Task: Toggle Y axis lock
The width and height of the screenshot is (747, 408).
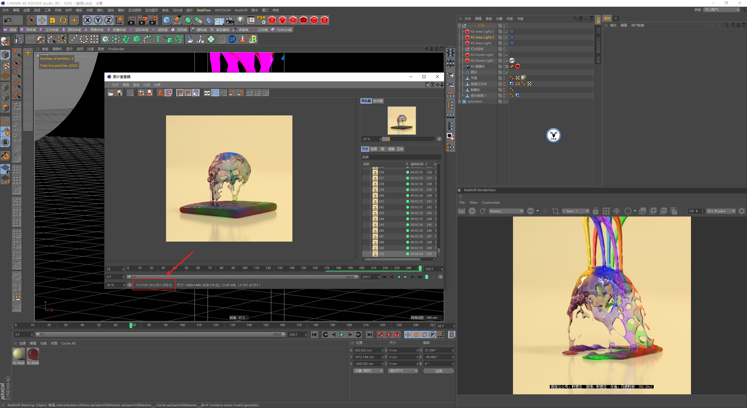Action: (98, 20)
